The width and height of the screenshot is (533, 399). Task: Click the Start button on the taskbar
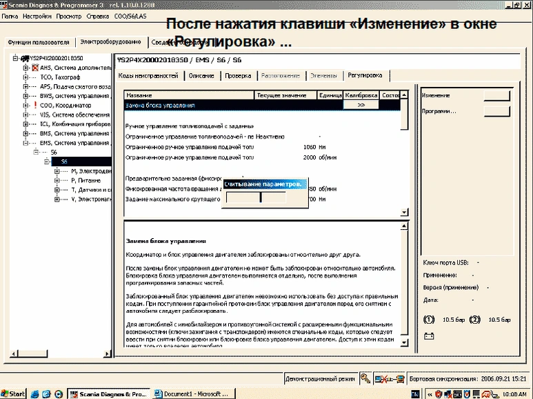point(14,393)
